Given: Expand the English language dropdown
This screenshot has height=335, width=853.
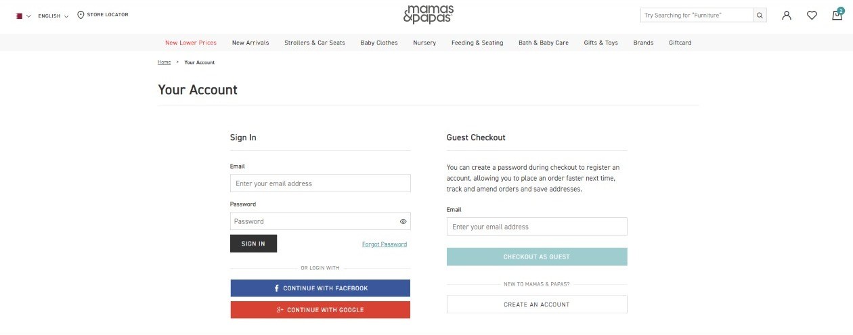Looking at the screenshot, I should [x=53, y=16].
